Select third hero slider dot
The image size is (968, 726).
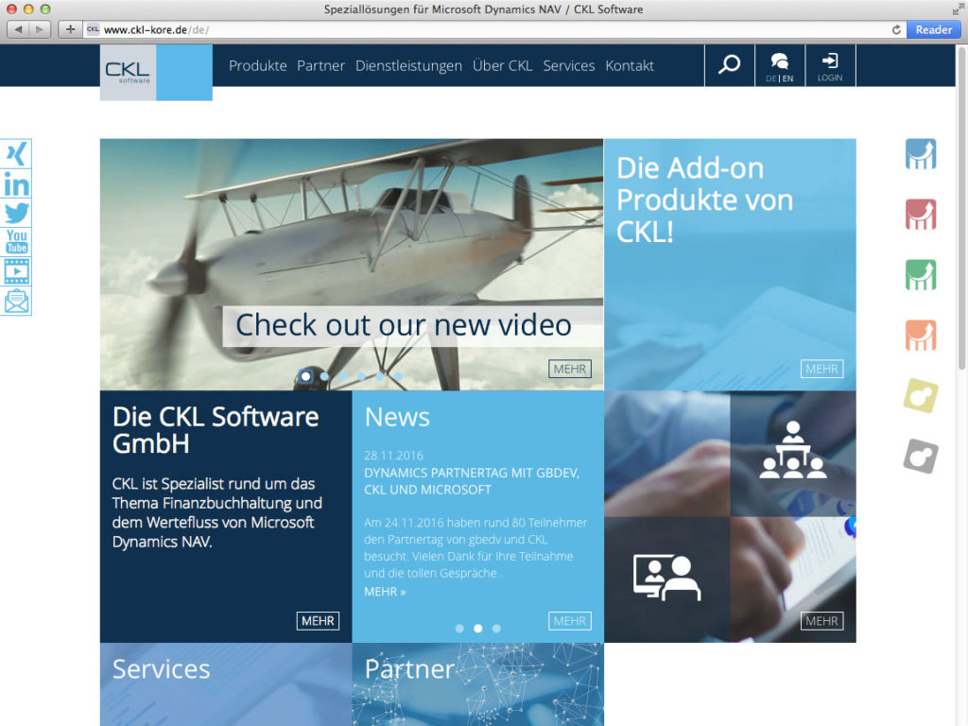pyautogui.click(x=342, y=376)
